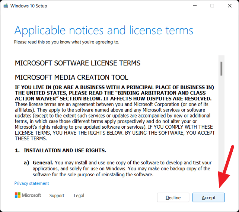Click the 'Windows 10 Setup' title text
Image resolution: width=239 pixels, height=212 pixels.
coord(29,6)
